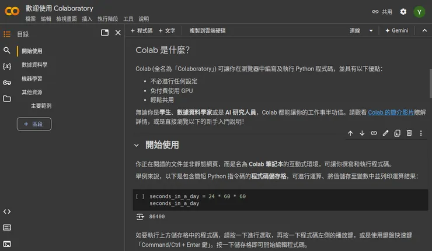Open the search sidebar icon

(x=7, y=50)
